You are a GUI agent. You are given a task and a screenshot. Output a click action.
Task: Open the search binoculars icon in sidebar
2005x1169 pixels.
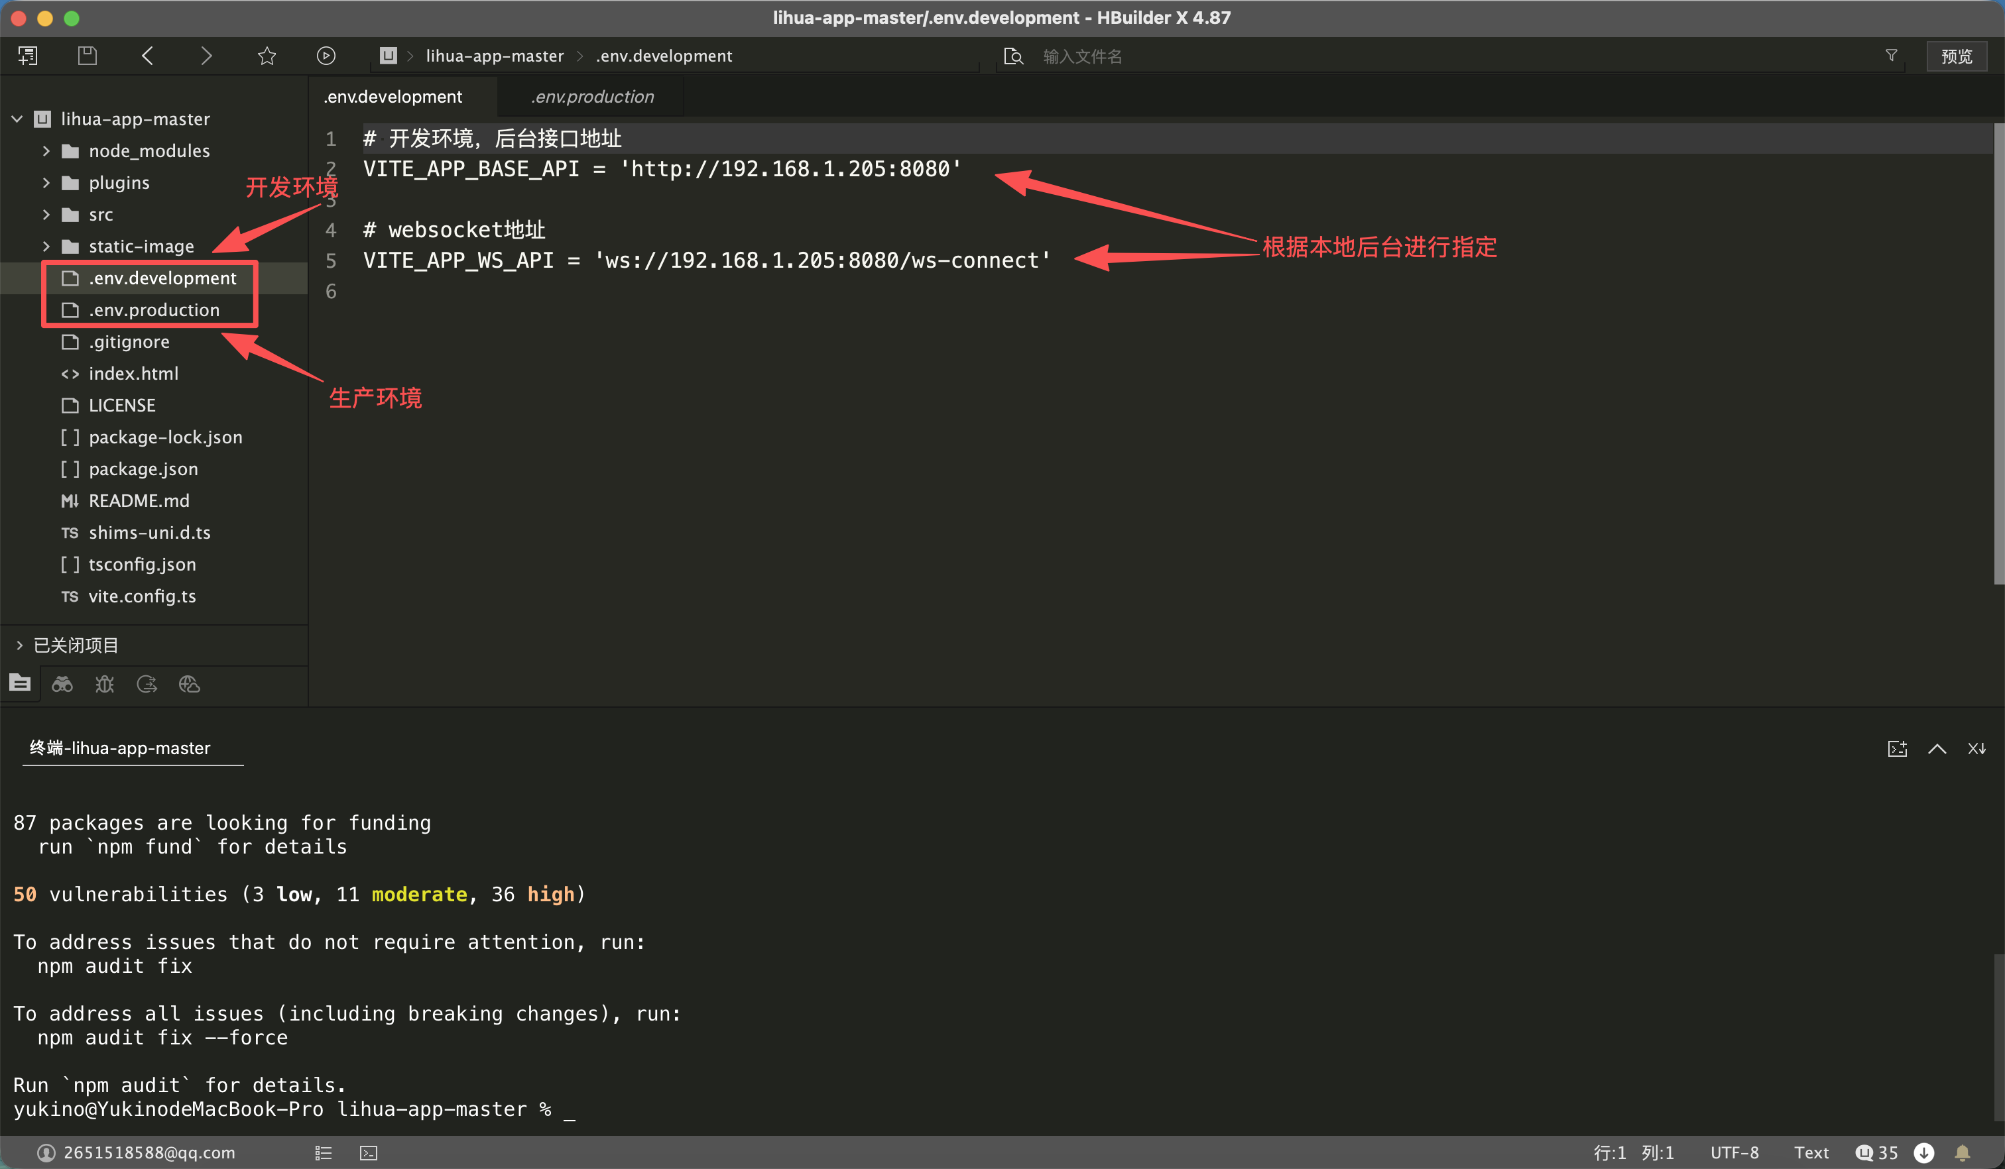(x=62, y=684)
